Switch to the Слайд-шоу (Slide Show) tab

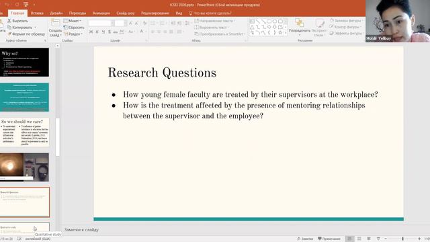click(126, 13)
